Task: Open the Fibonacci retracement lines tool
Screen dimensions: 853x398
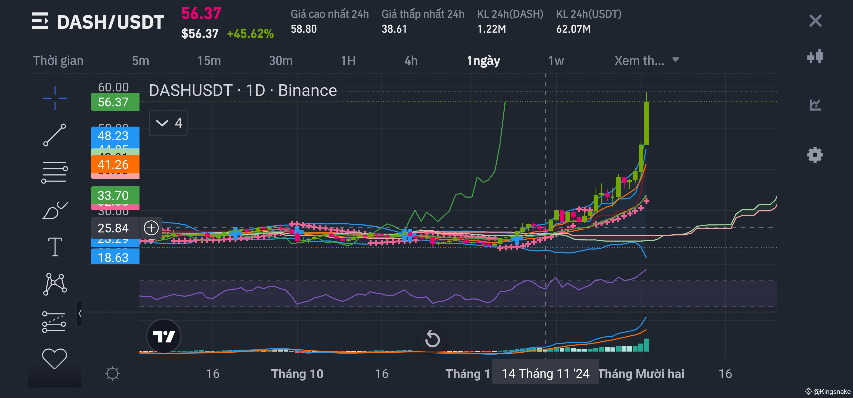Action: [x=55, y=172]
